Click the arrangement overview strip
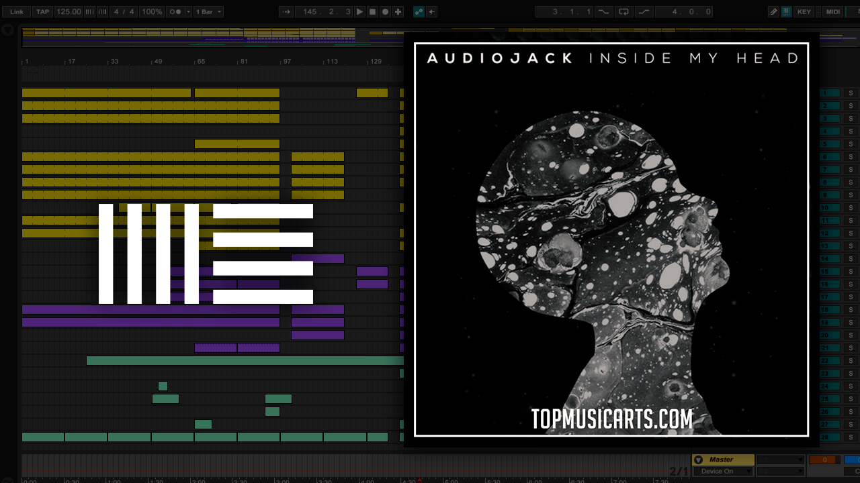This screenshot has width=860, height=483. pos(212,37)
